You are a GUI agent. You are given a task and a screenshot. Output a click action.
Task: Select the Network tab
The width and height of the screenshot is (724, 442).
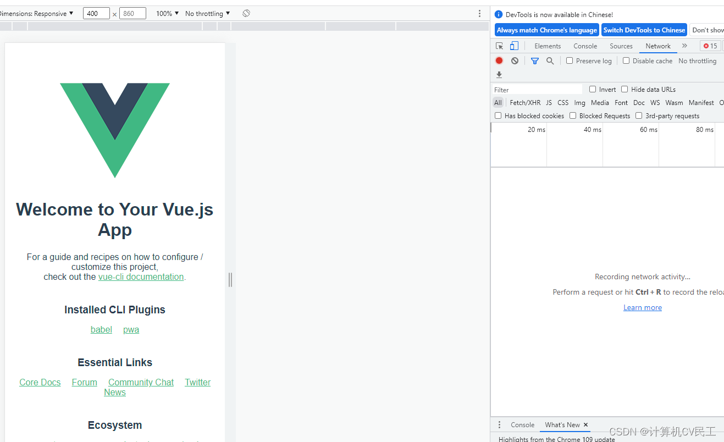coord(658,46)
